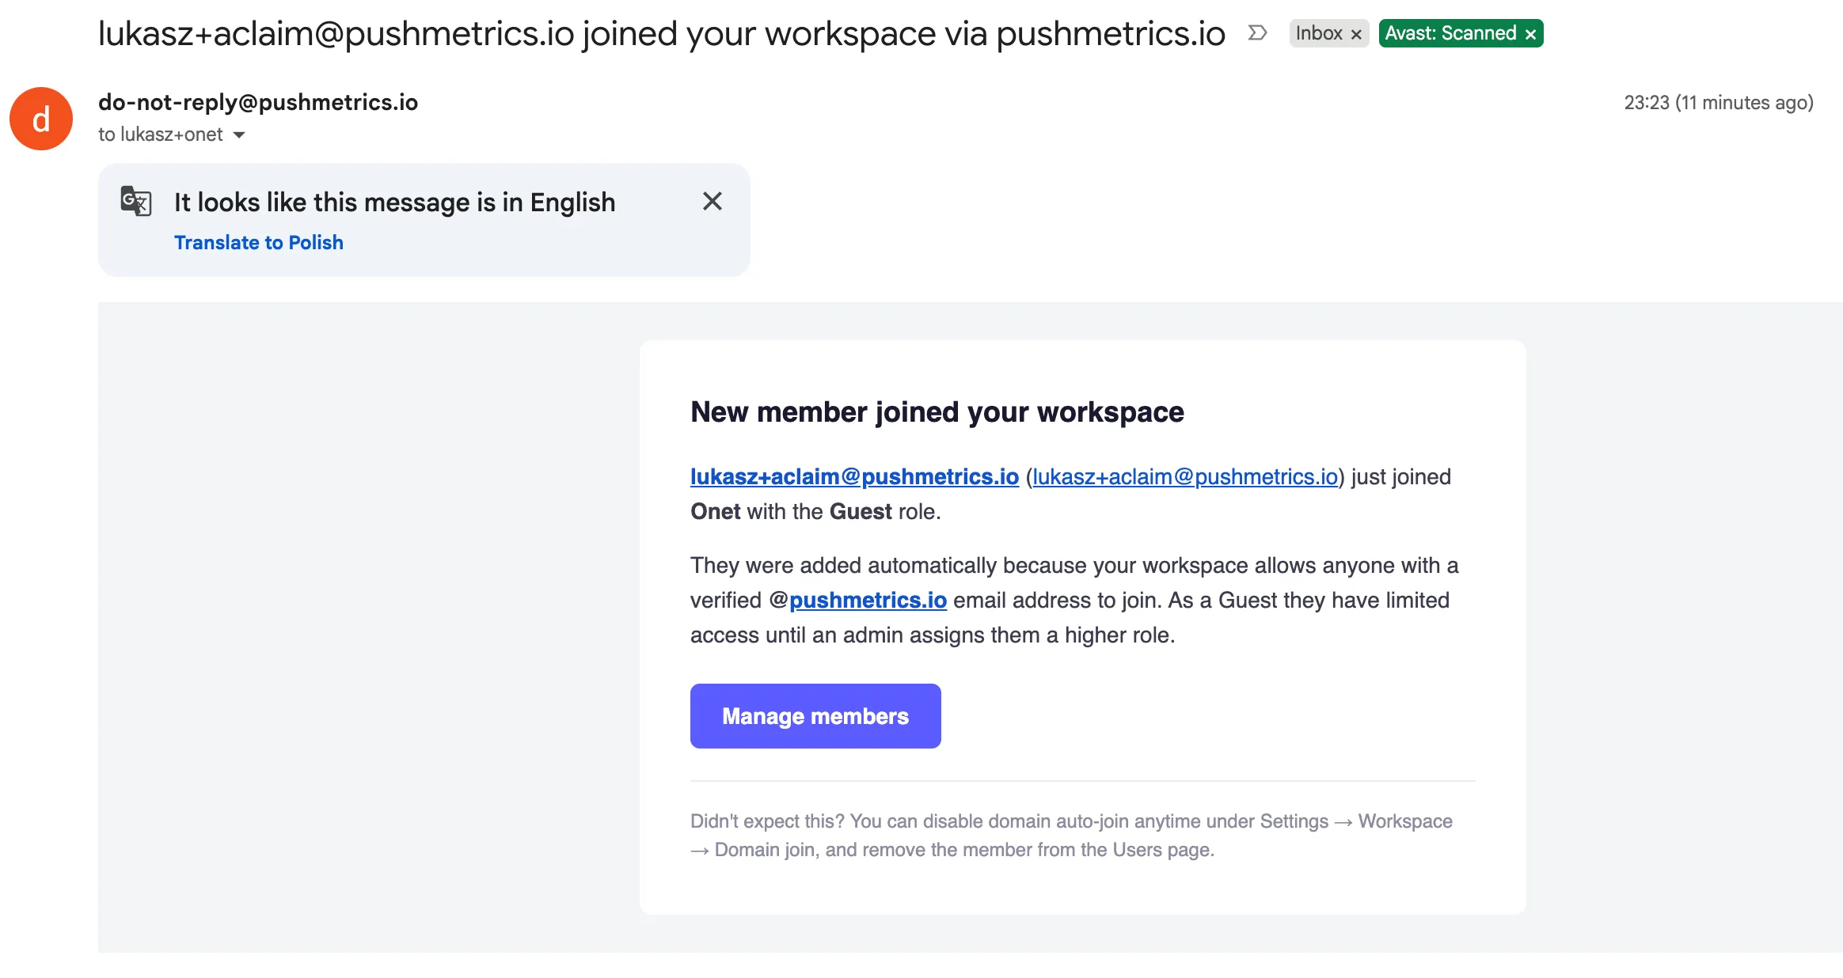Open the Avast: Scanned label tag

1450,33
